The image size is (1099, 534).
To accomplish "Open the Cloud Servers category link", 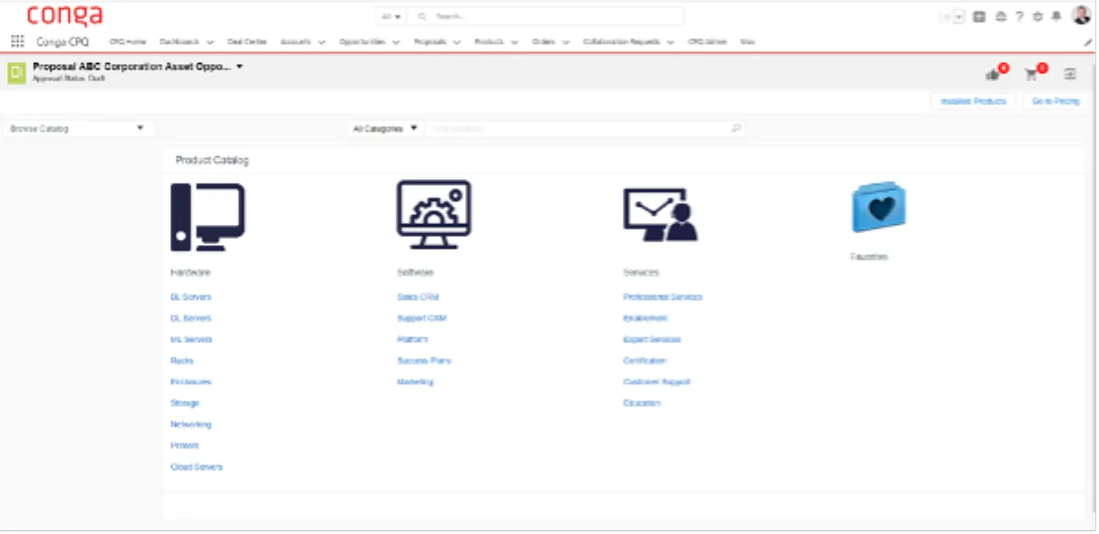I will [196, 467].
